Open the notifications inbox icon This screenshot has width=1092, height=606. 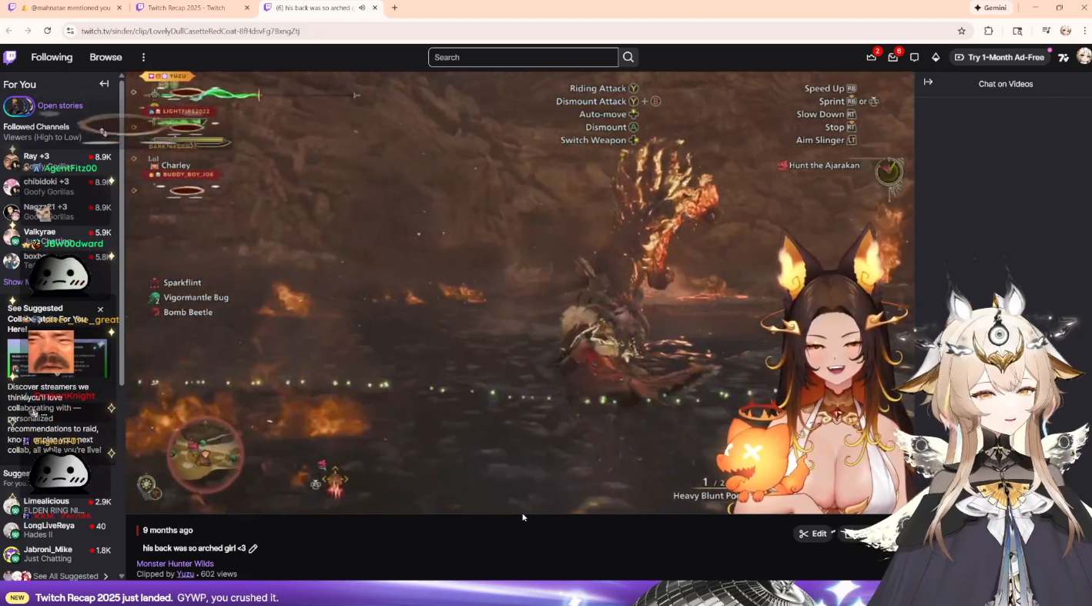tap(893, 57)
